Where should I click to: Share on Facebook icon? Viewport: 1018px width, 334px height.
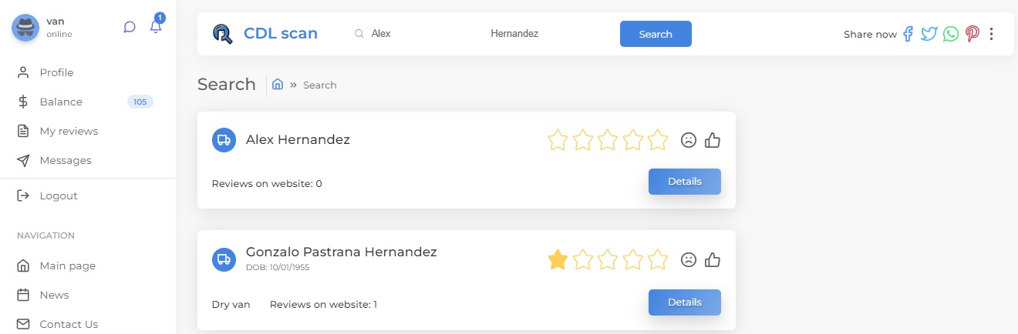[908, 34]
